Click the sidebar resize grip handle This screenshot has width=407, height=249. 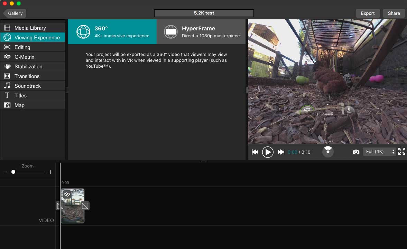pos(66,90)
